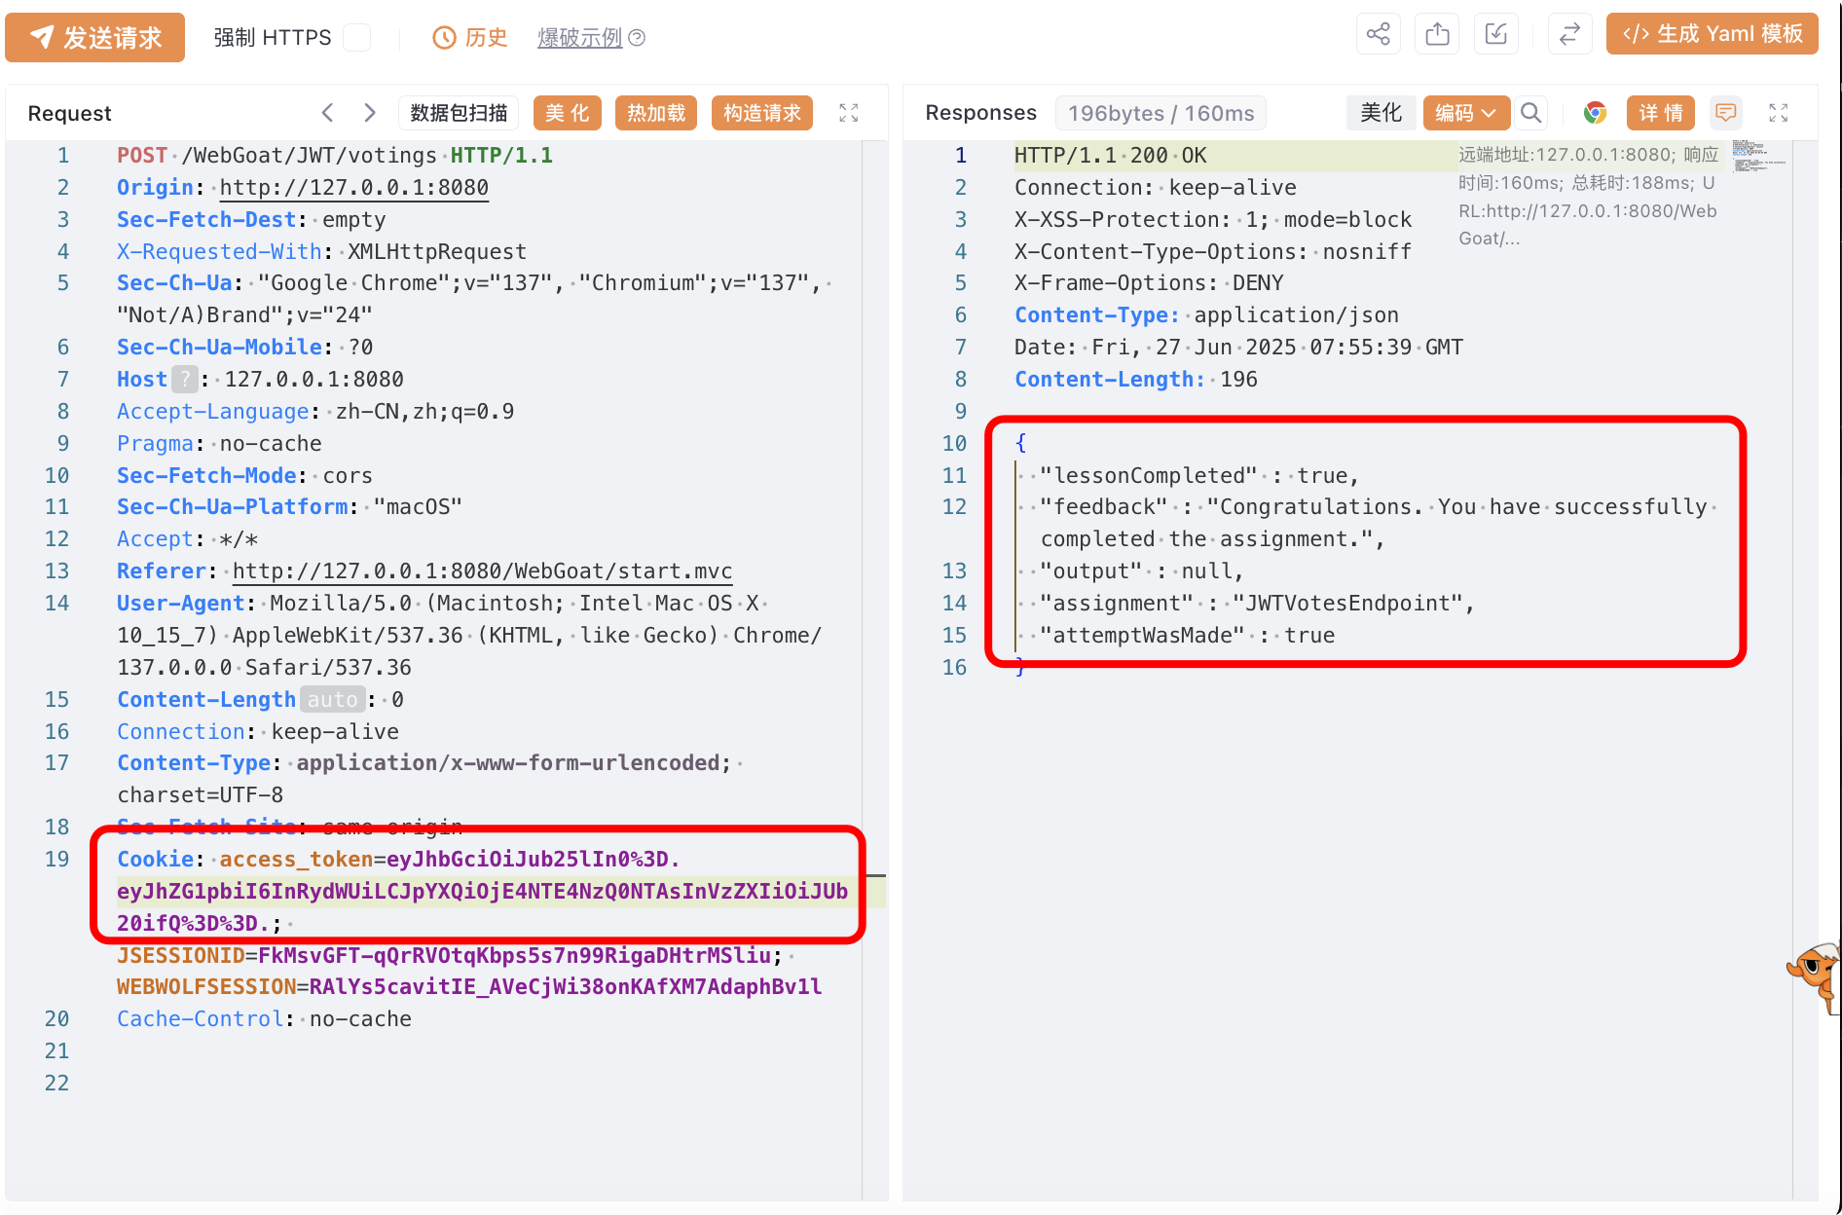Click the 详情 details button
The height and width of the screenshot is (1215, 1842).
pyautogui.click(x=1661, y=113)
